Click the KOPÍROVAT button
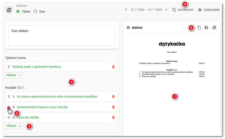 [x=183, y=10]
